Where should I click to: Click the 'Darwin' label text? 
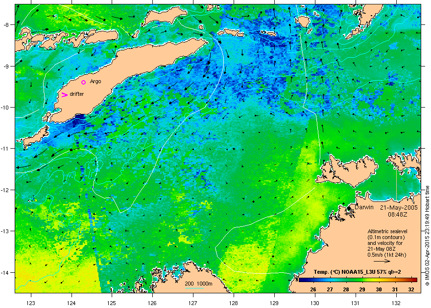(364, 207)
